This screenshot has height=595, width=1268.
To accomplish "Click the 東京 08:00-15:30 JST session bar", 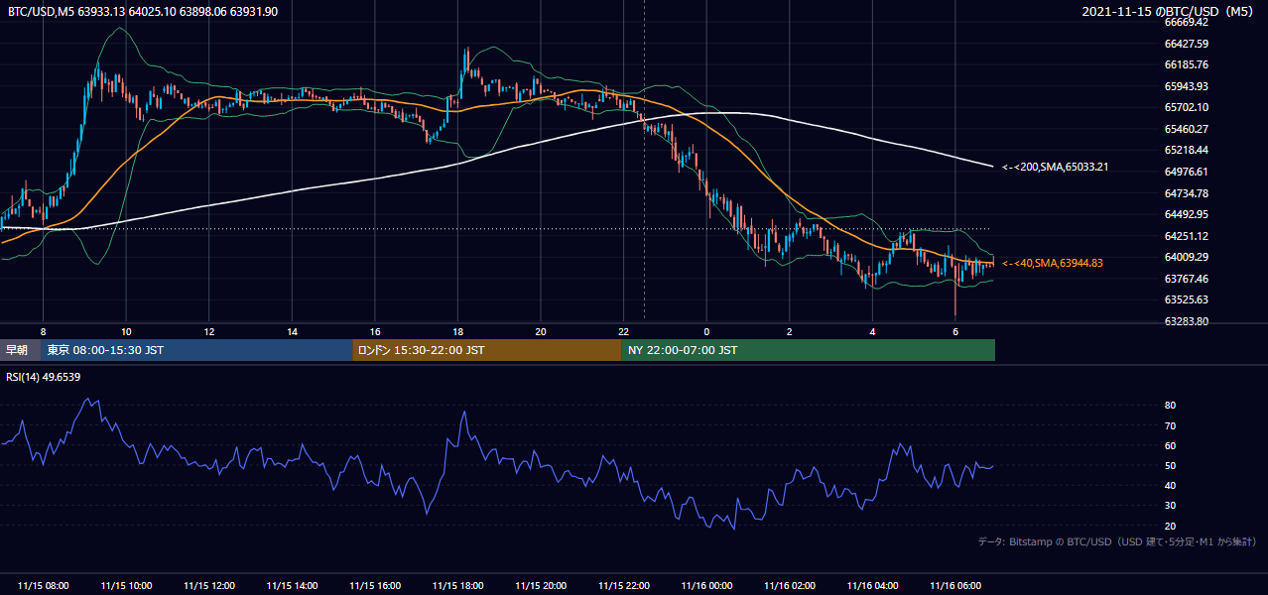I will 196,350.
